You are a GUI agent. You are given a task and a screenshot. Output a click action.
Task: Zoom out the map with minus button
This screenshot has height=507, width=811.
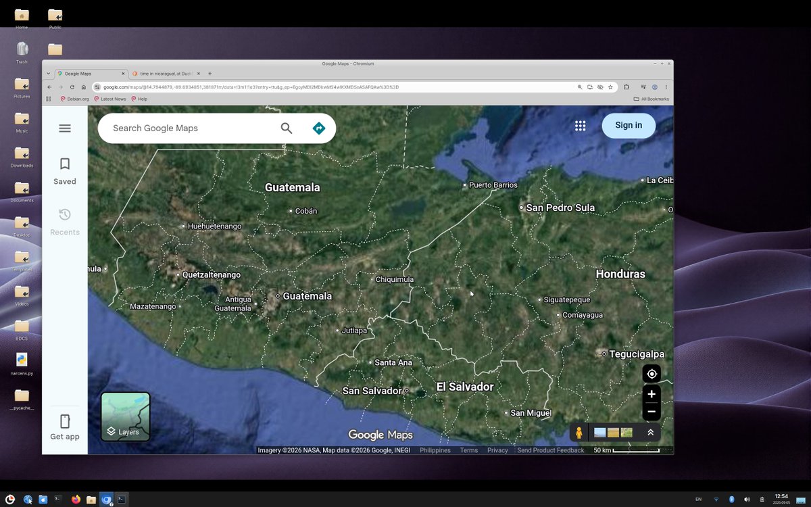[652, 412]
